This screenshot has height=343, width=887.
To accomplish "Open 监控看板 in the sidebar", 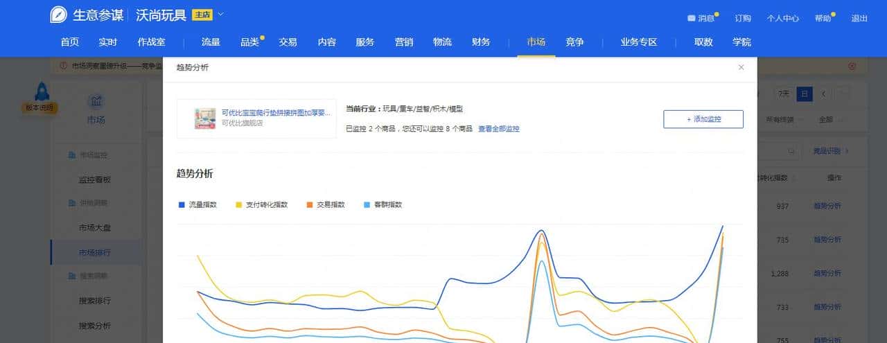I will (95, 179).
